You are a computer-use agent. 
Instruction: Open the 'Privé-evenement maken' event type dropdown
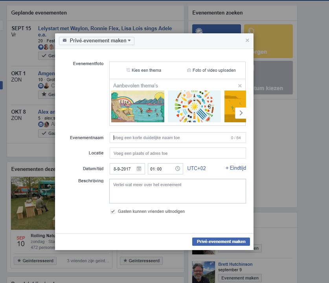(96, 40)
